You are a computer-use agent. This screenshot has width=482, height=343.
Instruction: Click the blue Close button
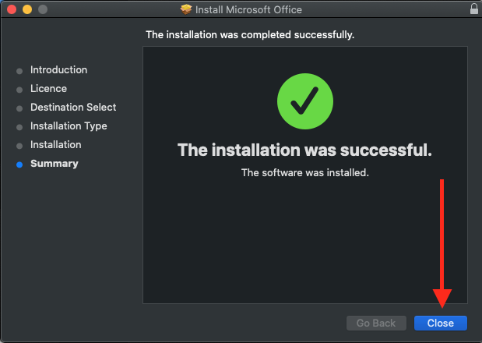(440, 323)
